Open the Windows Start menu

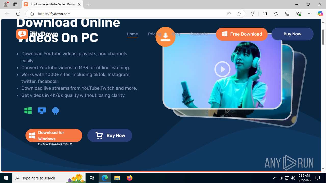6,178
